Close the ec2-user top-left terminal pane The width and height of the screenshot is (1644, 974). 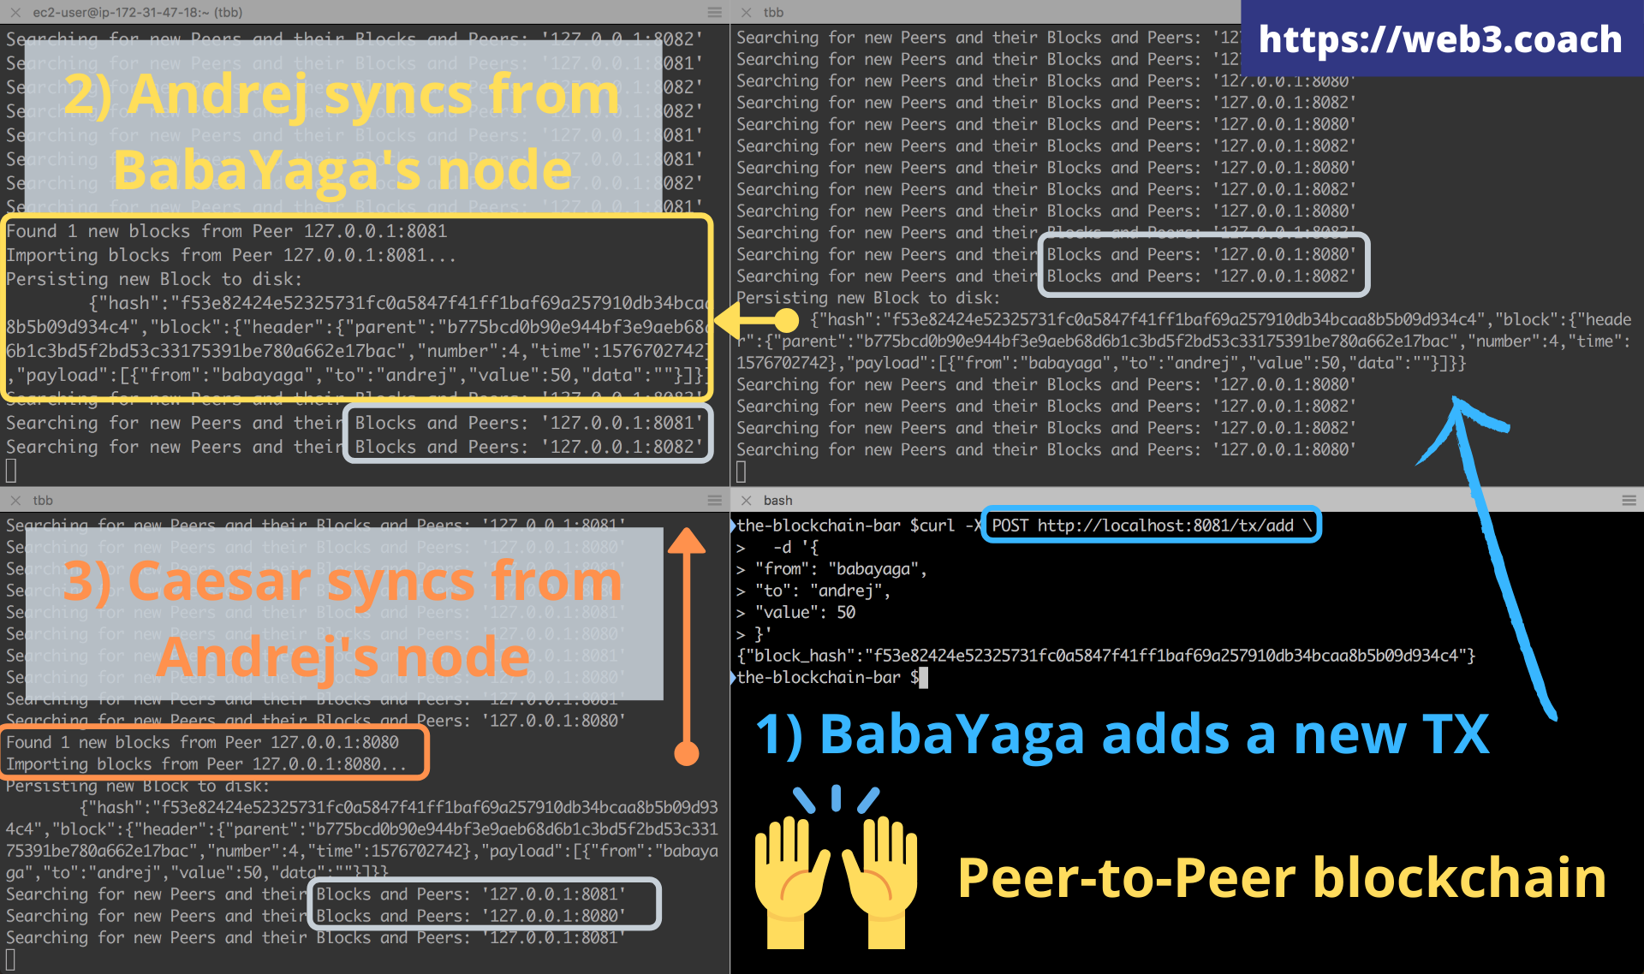(15, 12)
